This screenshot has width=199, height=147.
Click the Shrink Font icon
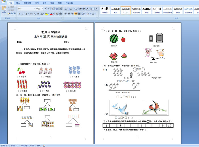pyautogui.click(x=49, y=9)
